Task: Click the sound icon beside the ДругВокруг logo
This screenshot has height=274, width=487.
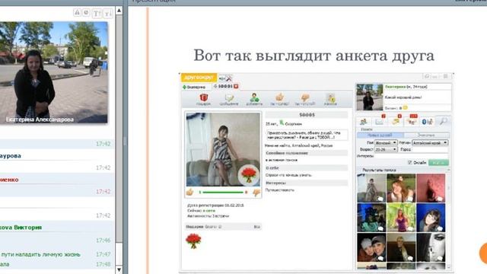Action: 221,78
